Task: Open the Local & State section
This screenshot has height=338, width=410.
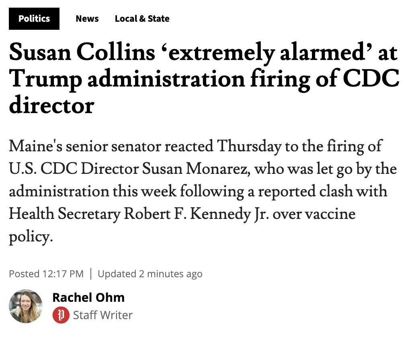Action: (x=142, y=19)
